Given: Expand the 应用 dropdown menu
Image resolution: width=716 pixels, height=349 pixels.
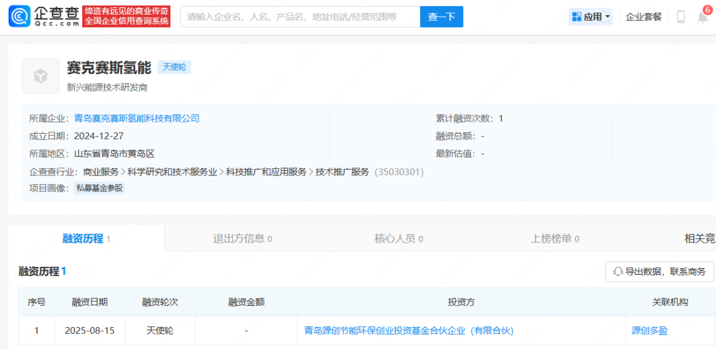Looking at the screenshot, I should click(591, 17).
